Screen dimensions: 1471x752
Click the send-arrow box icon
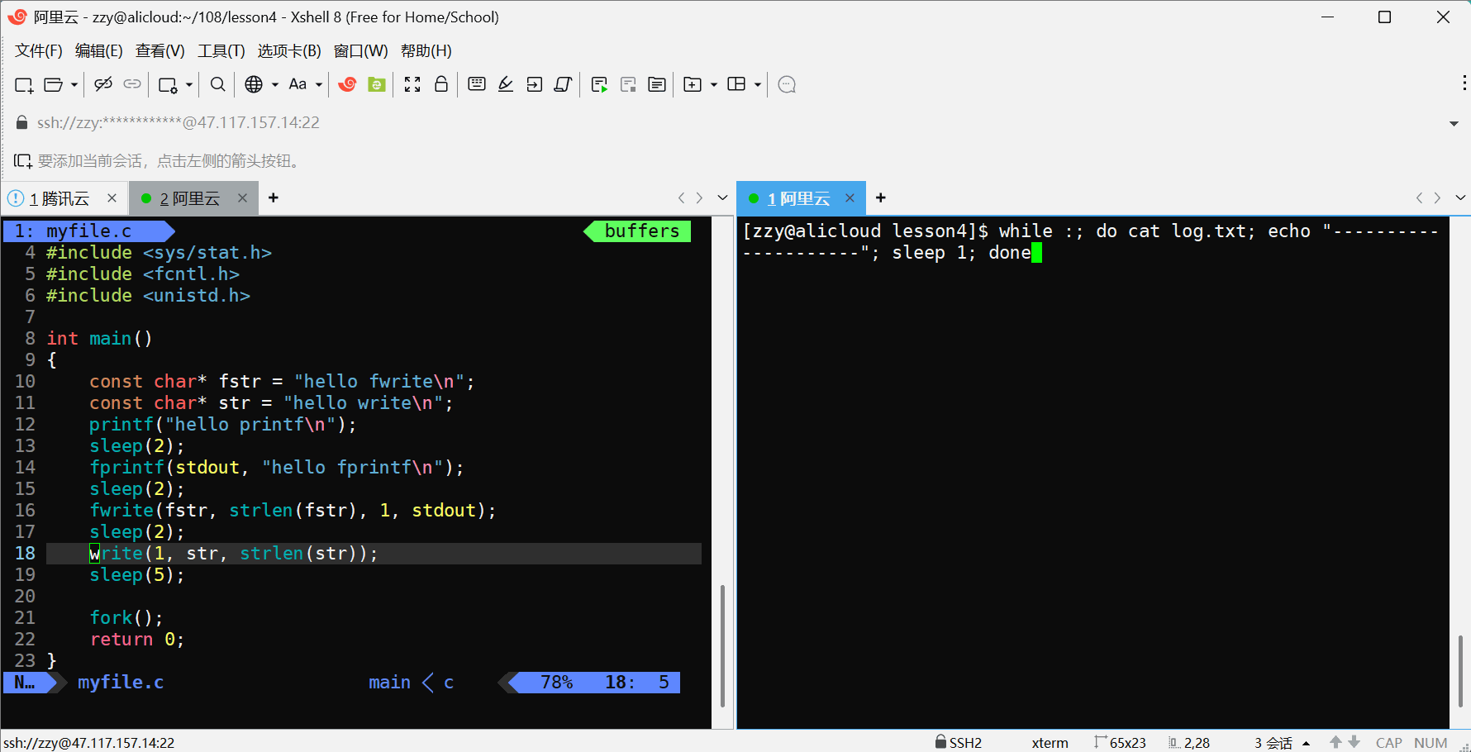(535, 84)
